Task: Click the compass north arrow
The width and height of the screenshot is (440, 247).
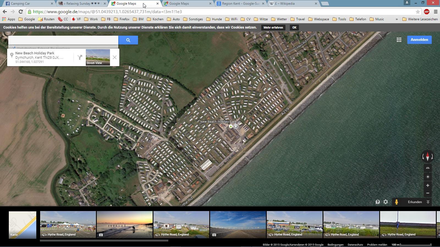Action: [x=428, y=156]
